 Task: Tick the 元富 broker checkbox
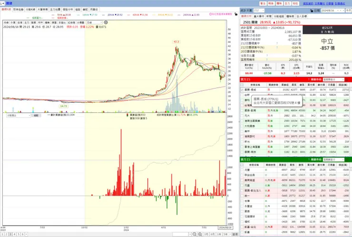[x=242, y=185]
